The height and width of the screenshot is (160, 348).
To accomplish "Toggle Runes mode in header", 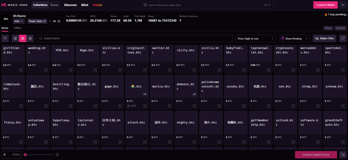I will pyautogui.click(x=54, y=5).
